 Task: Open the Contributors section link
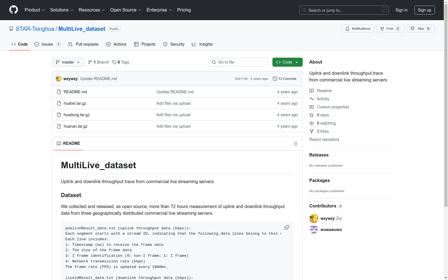[x=326, y=206]
